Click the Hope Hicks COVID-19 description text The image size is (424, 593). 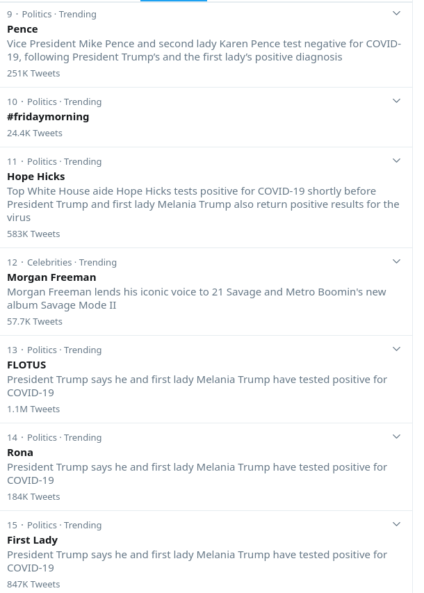pos(203,204)
